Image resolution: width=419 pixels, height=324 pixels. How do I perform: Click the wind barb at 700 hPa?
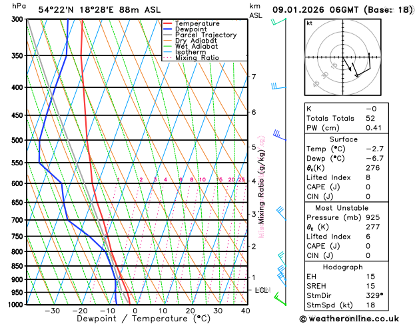(281, 213)
